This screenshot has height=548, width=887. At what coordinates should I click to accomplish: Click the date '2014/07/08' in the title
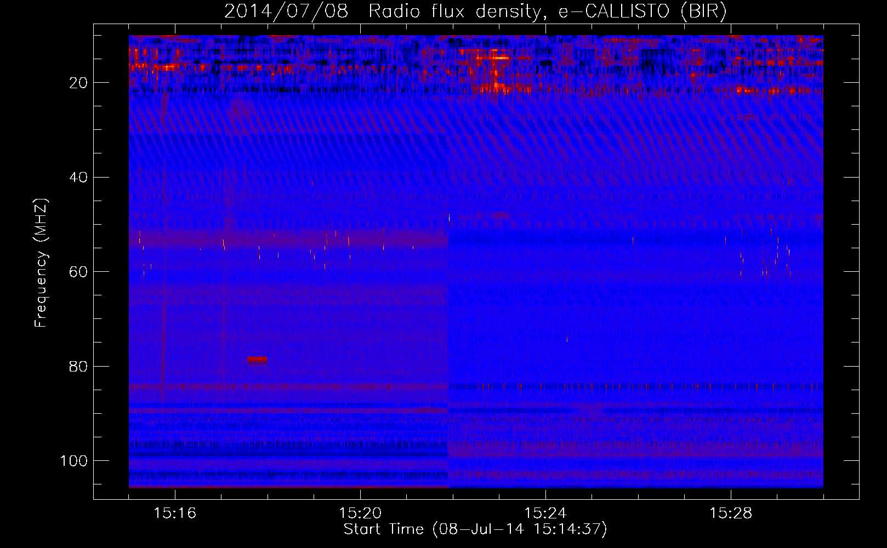286,11
